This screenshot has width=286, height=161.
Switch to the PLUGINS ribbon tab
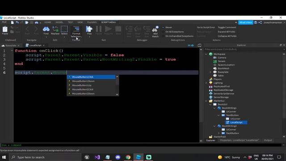point(92,22)
